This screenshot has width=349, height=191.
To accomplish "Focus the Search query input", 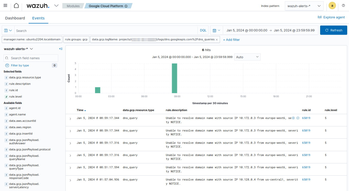I will [x=106, y=30].
